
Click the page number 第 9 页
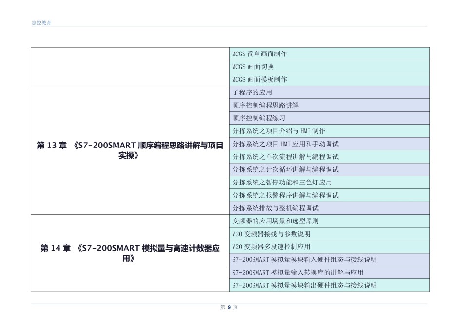point(229,307)
